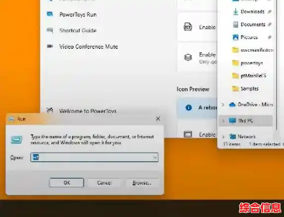The image size is (284, 217).
Task: Open Video Conference Mute settings page
Action: [x=88, y=46]
